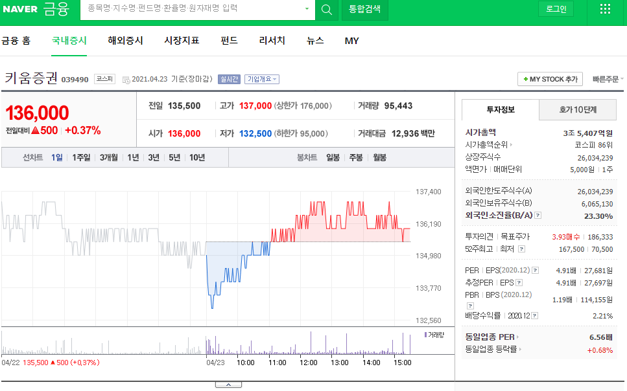Click arrow beside 시가총액순위
The height and width of the screenshot is (391, 627).
point(512,144)
